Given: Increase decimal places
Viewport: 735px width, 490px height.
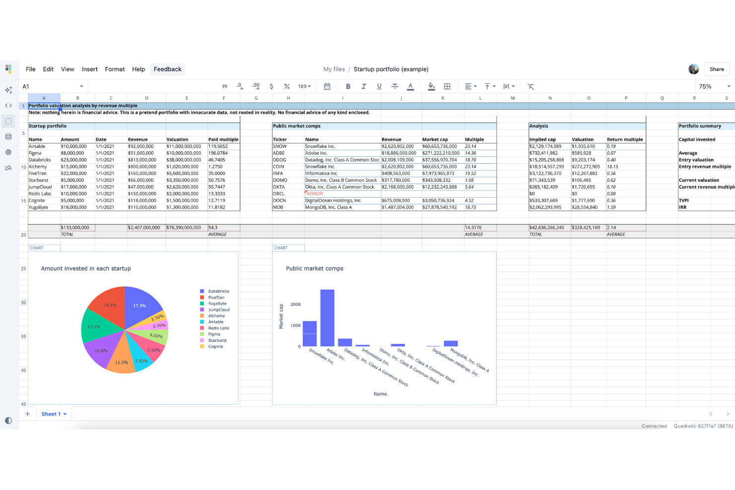Looking at the screenshot, I should pyautogui.click(x=256, y=86).
